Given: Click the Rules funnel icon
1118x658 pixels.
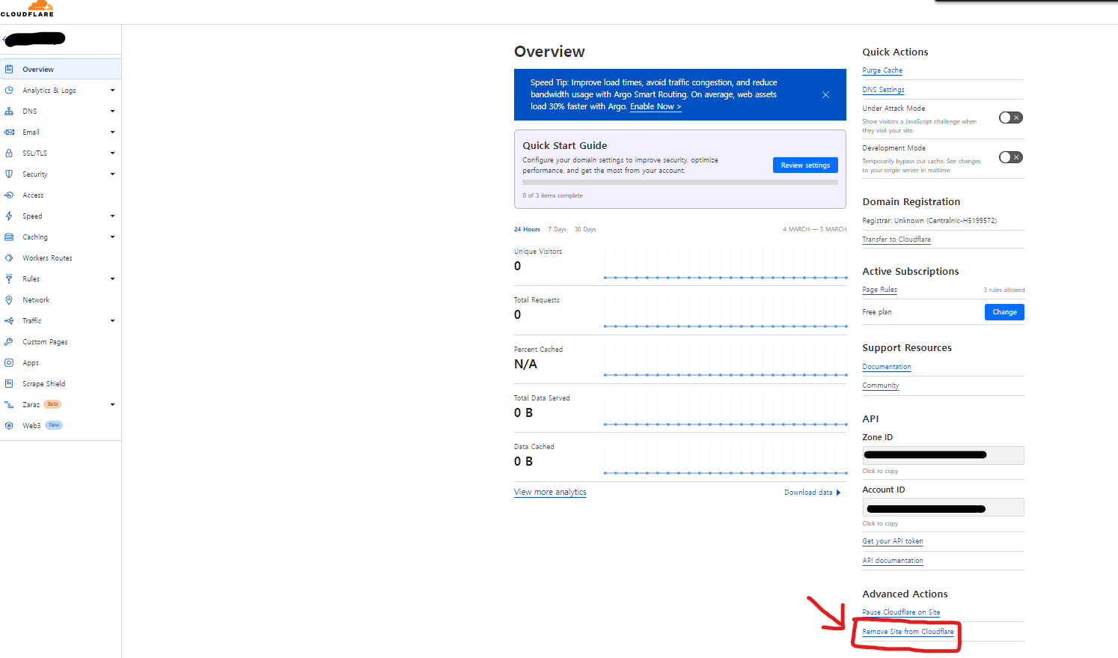Looking at the screenshot, I should click(9, 278).
